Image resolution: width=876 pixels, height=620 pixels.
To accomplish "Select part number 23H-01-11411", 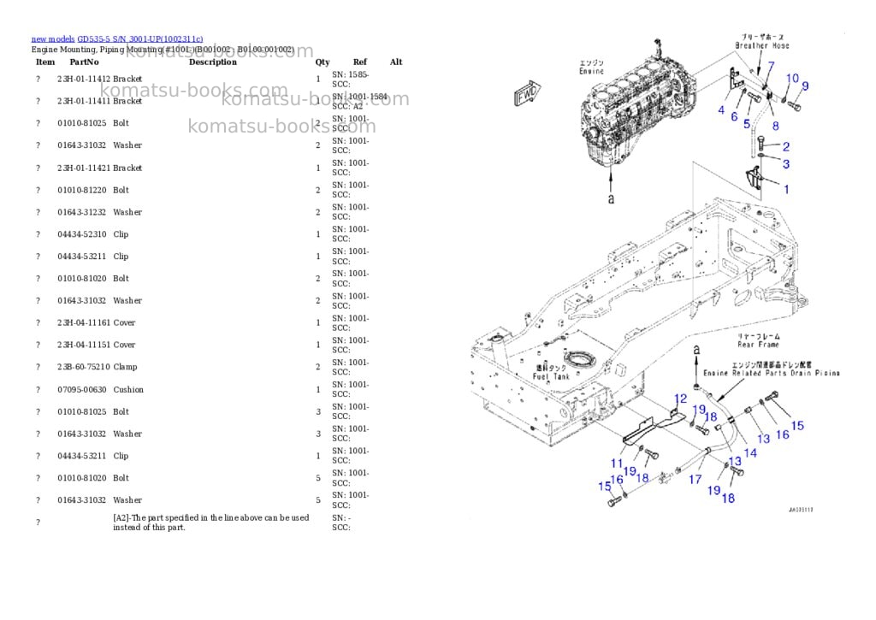I will pos(84,101).
